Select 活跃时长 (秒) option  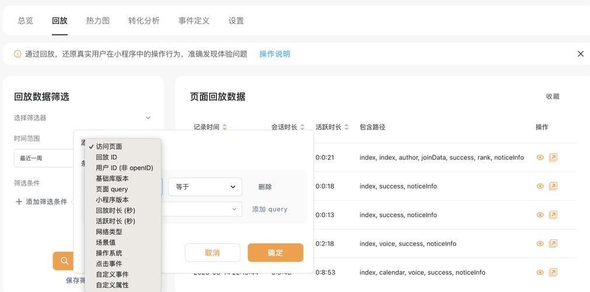tap(116, 221)
